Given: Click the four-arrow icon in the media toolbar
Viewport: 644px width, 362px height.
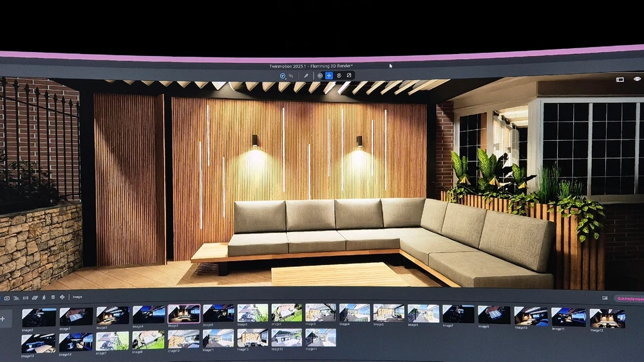Looking at the screenshot, I should pyautogui.click(x=62, y=297).
